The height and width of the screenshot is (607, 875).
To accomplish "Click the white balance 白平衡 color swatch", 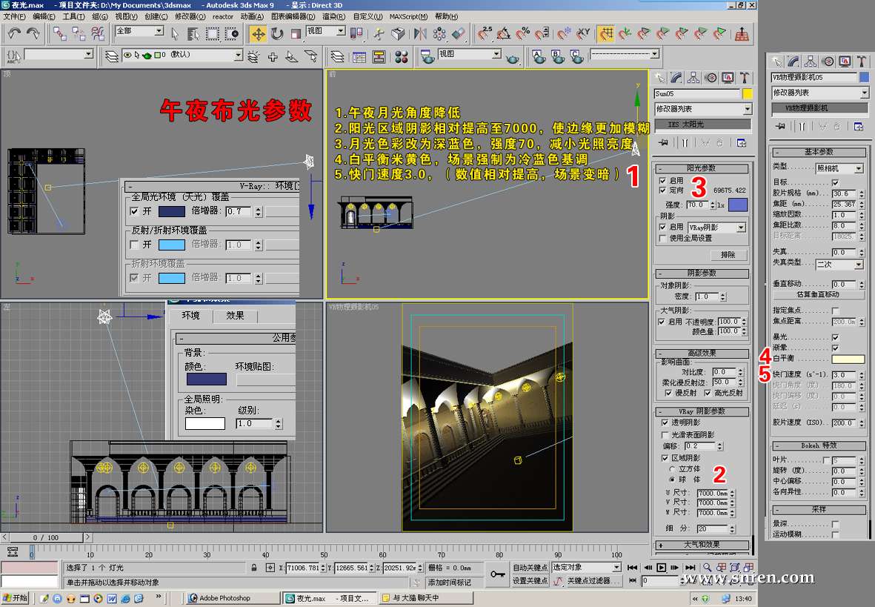I will click(x=848, y=359).
